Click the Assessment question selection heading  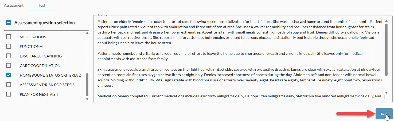(45, 23)
